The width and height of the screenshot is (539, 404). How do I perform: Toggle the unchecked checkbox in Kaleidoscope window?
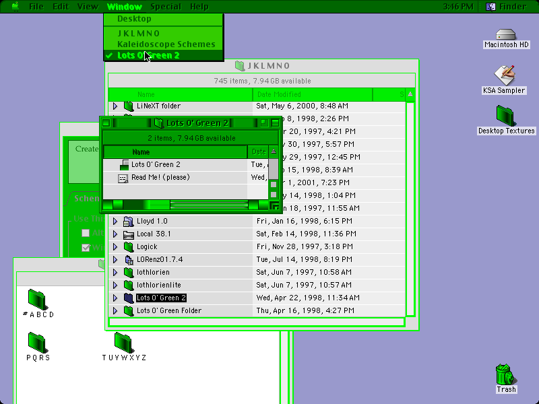click(x=86, y=233)
